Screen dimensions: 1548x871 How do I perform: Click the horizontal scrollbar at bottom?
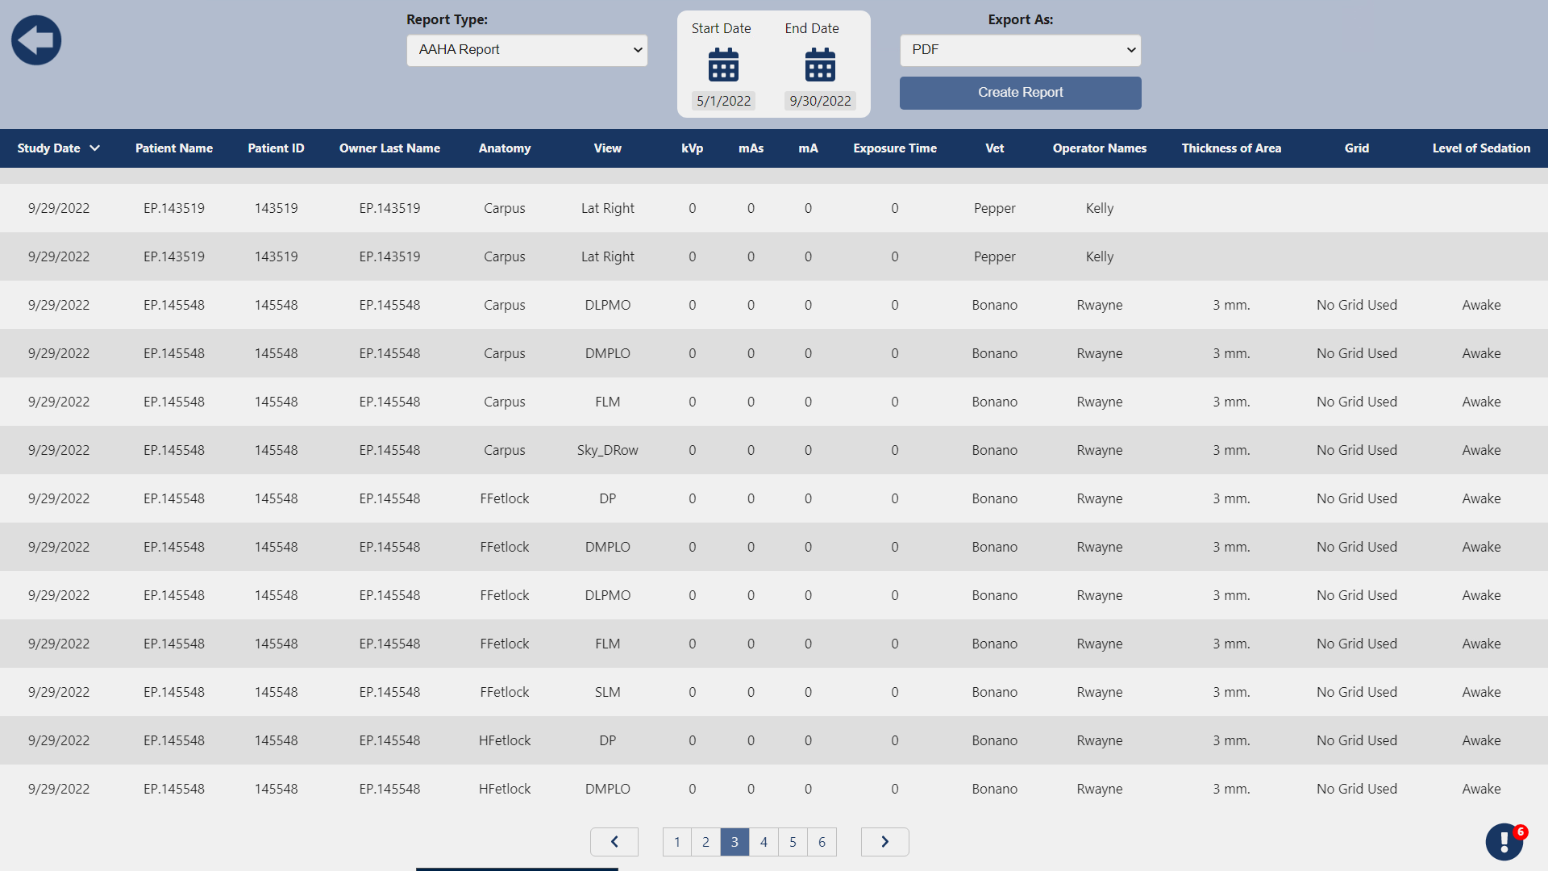[517, 869]
